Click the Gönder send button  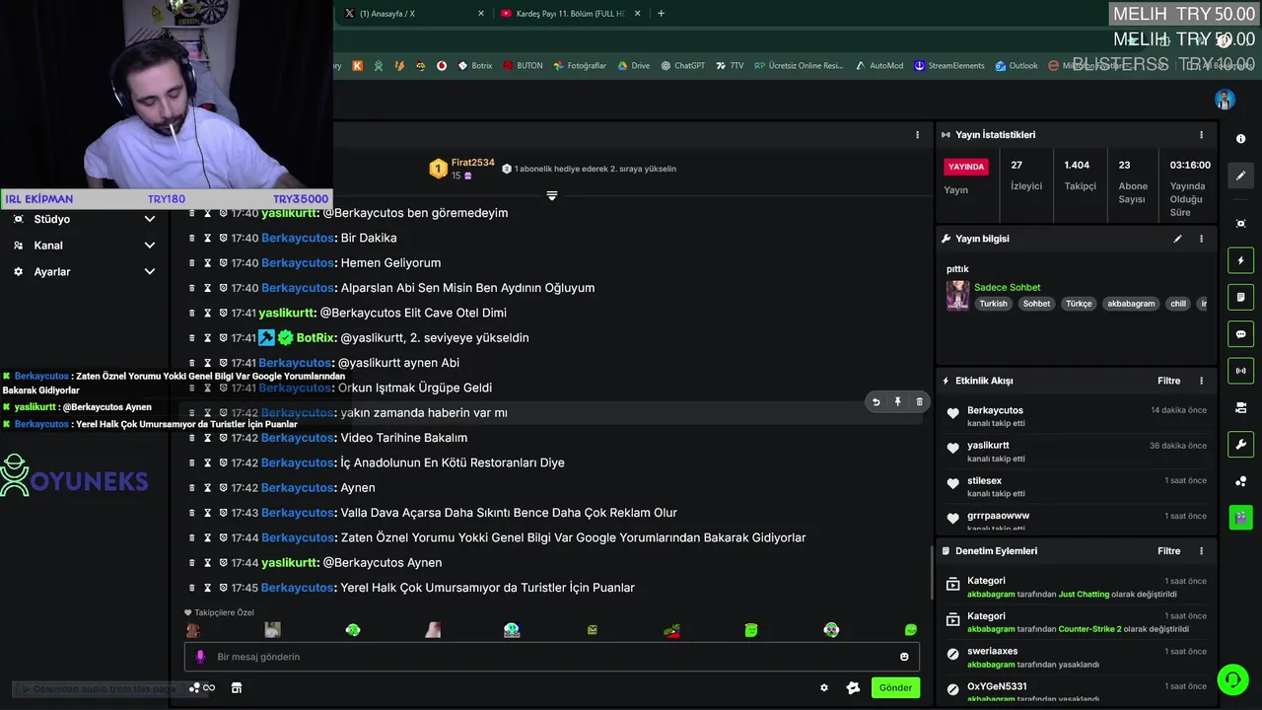[895, 688]
